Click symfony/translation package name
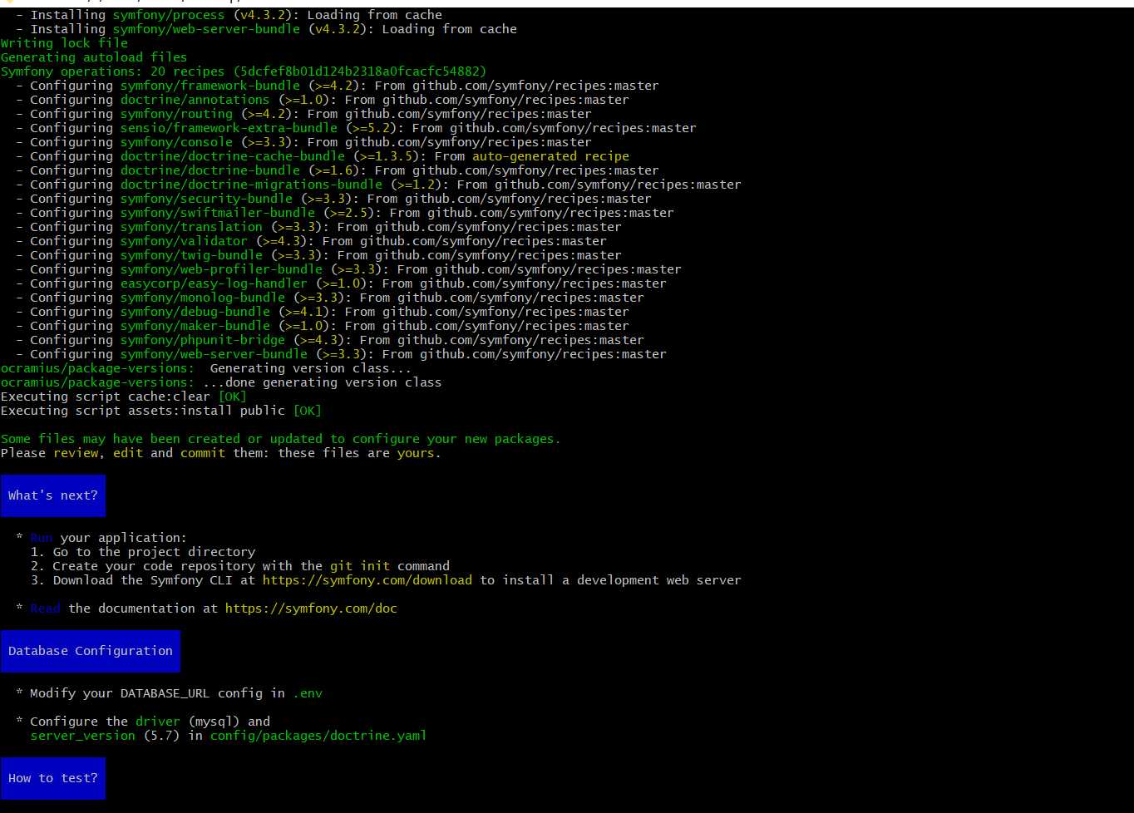 tap(191, 227)
